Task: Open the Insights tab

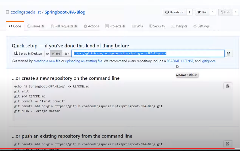Action: 179,26
